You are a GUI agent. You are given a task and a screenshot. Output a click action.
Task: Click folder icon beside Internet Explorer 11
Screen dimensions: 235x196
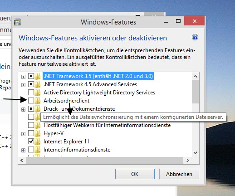pos(37,142)
